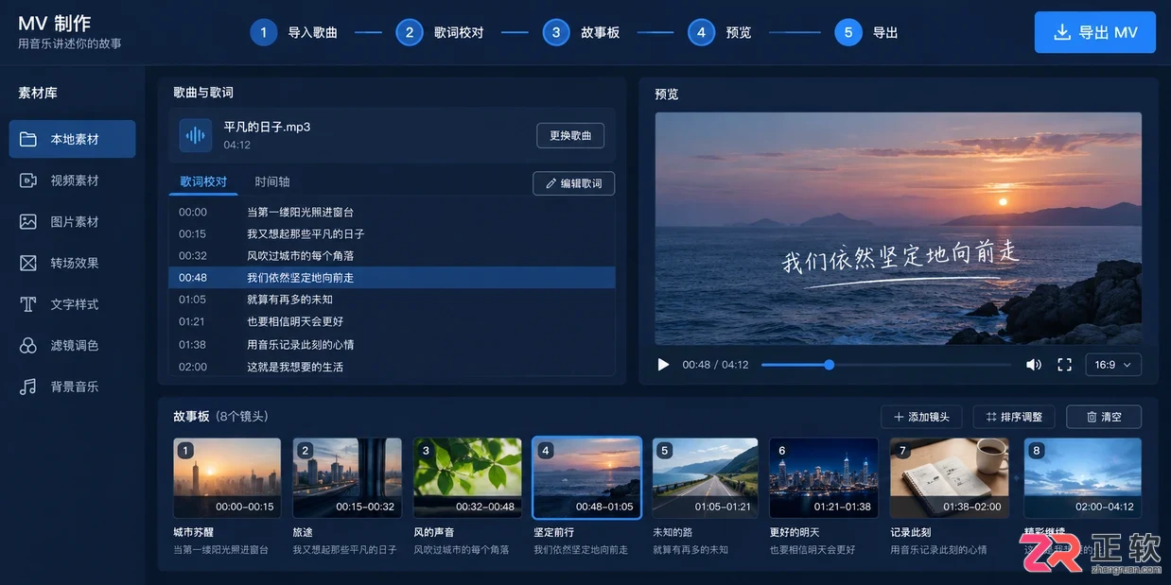The image size is (1171, 585).
Task: Click the 排序调整 button
Action: (x=1014, y=417)
